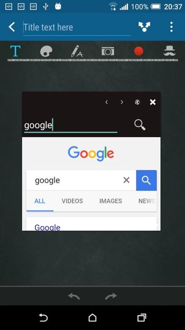Go back using the header arrow
This screenshot has width=185, height=330.
coord(12,27)
